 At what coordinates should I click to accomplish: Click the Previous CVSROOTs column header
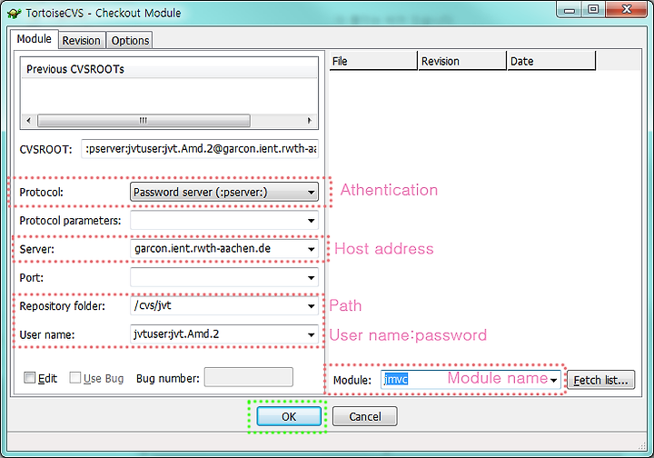[x=169, y=69]
